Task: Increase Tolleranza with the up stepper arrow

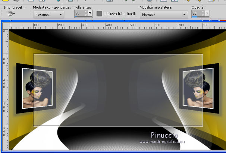Action: (86, 12)
